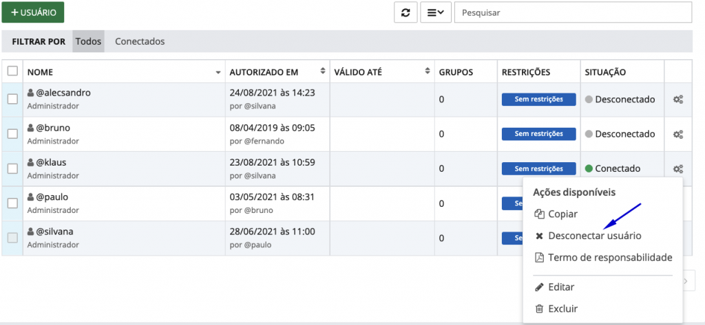Image resolution: width=705 pixels, height=325 pixels.
Task: Click the Ações disponíveis menu heading
Action: coord(574,192)
